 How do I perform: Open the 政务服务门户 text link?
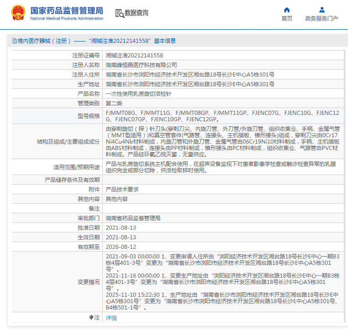click(x=322, y=19)
